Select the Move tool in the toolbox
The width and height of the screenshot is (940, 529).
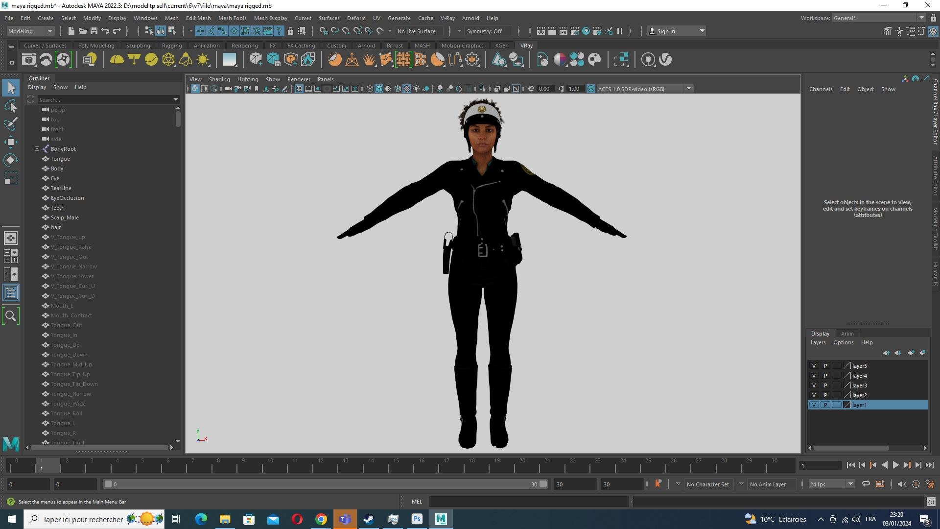[11, 142]
